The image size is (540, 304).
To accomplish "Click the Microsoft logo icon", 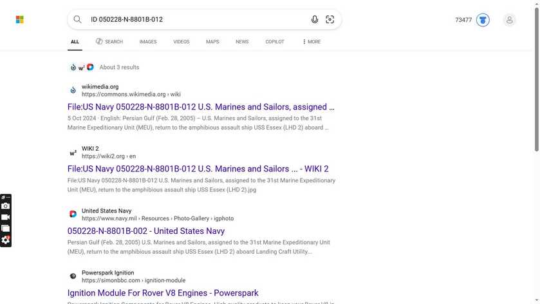I will coord(20,20).
